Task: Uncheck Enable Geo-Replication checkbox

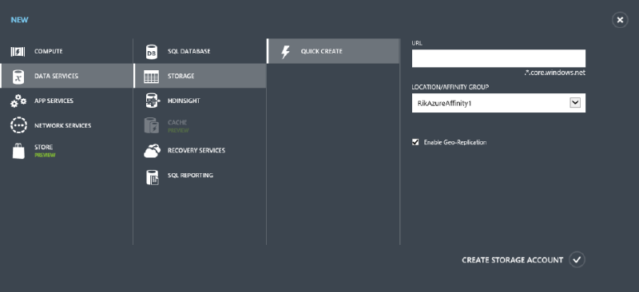Action: [415, 142]
